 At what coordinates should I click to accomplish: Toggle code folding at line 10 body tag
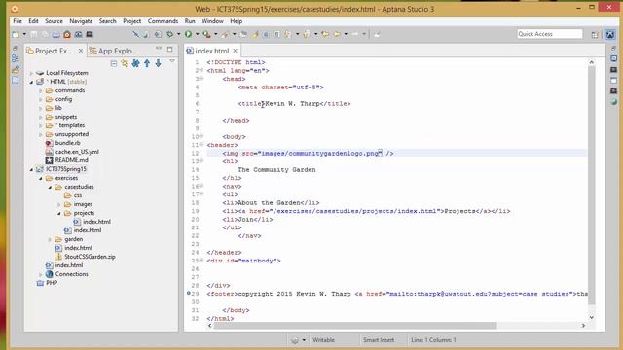(202, 136)
